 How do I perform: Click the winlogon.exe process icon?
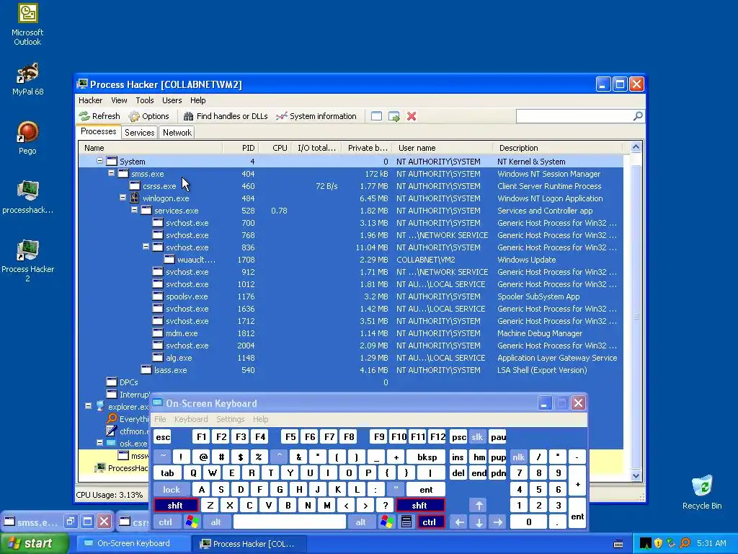point(135,198)
